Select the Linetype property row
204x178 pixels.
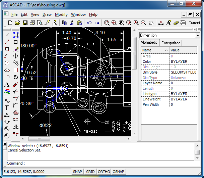pos(169,94)
